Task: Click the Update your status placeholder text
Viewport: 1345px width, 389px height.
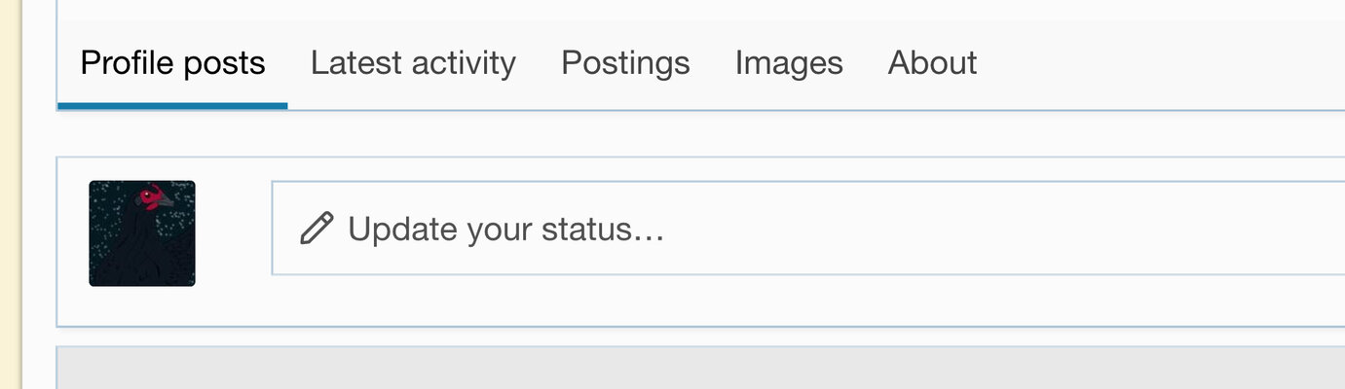Action: tap(505, 230)
